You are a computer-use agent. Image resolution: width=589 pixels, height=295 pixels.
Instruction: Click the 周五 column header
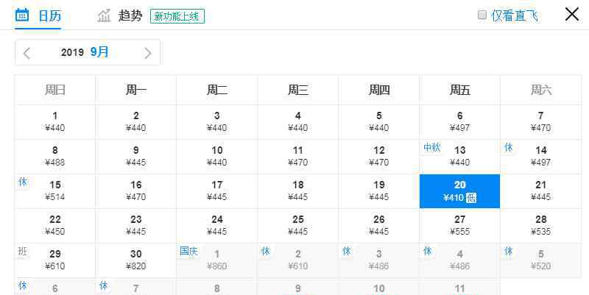(459, 90)
